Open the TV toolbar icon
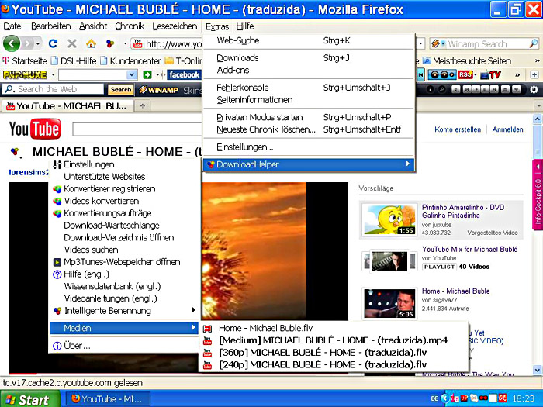The width and height of the screenshot is (543, 407). [x=491, y=74]
